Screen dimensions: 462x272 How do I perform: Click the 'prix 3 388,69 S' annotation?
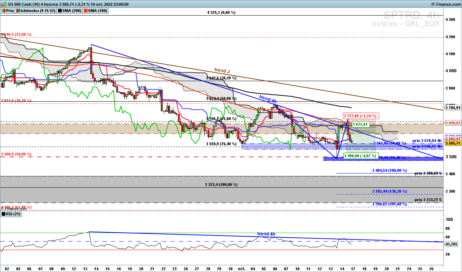tap(429, 173)
